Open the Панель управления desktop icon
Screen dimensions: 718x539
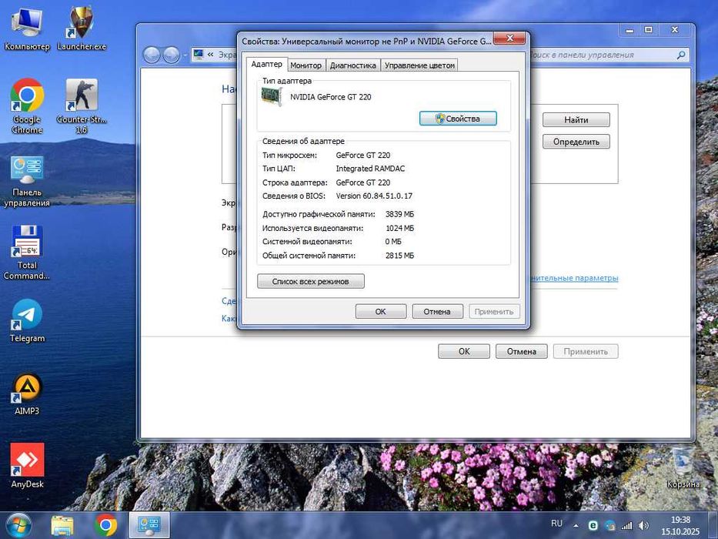(27, 182)
